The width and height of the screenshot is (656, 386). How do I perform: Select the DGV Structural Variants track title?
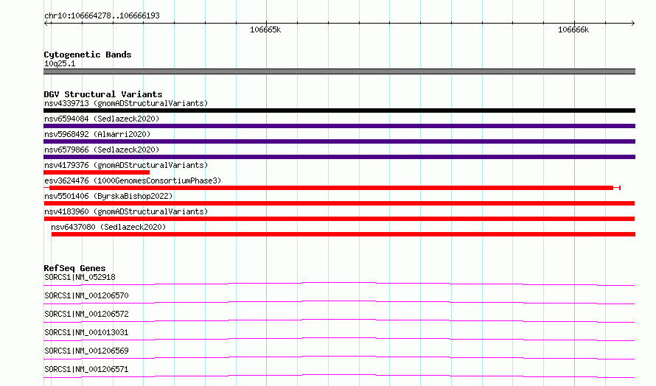(103, 94)
